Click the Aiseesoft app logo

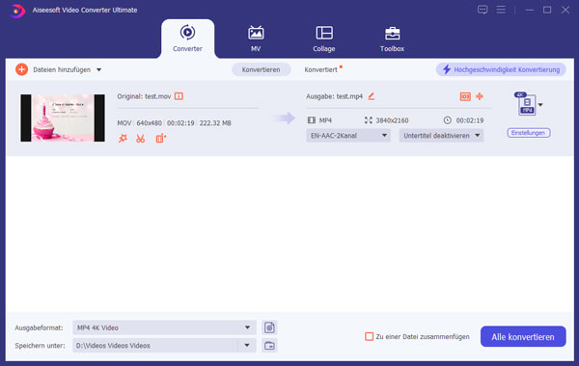pyautogui.click(x=17, y=11)
